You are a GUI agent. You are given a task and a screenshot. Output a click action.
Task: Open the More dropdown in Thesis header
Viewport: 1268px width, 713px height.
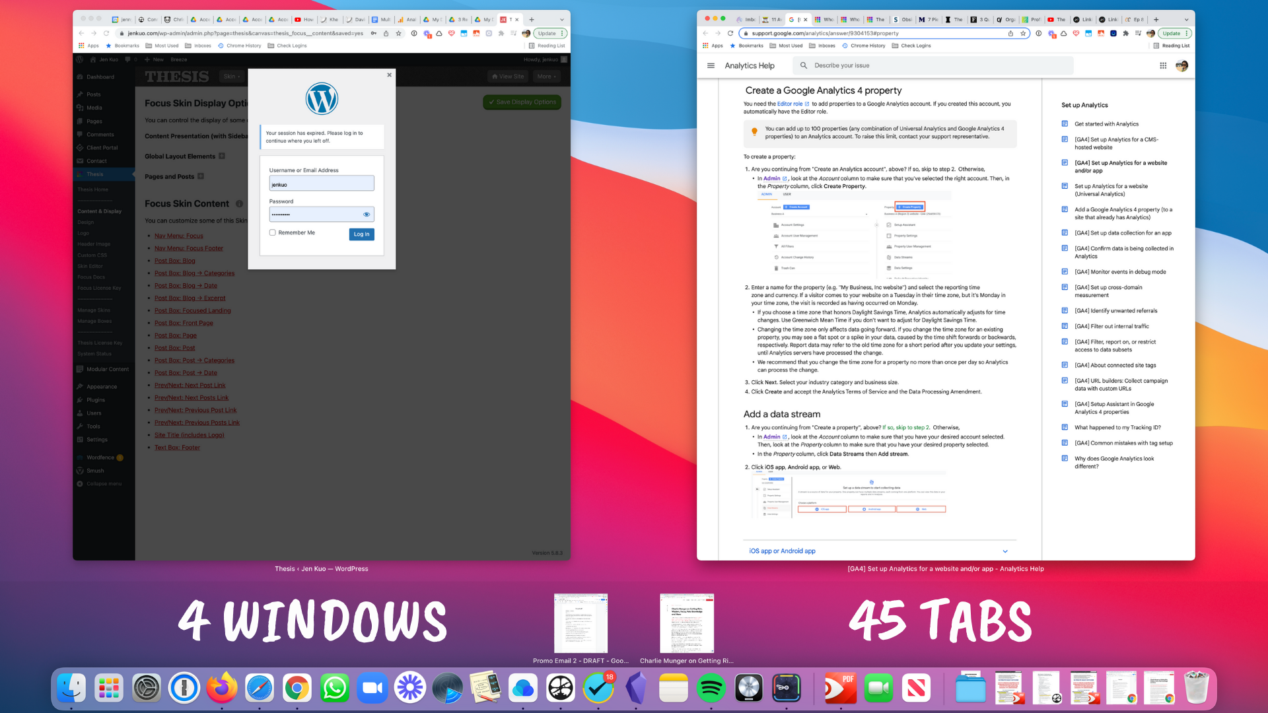(x=547, y=77)
